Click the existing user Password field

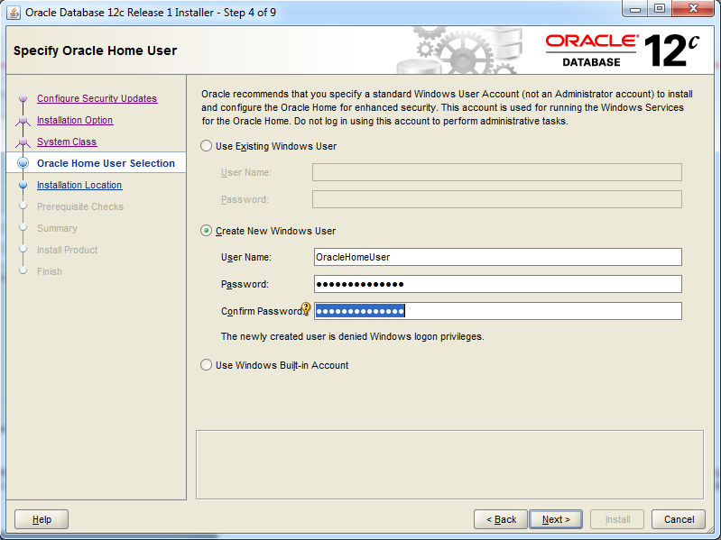497,199
